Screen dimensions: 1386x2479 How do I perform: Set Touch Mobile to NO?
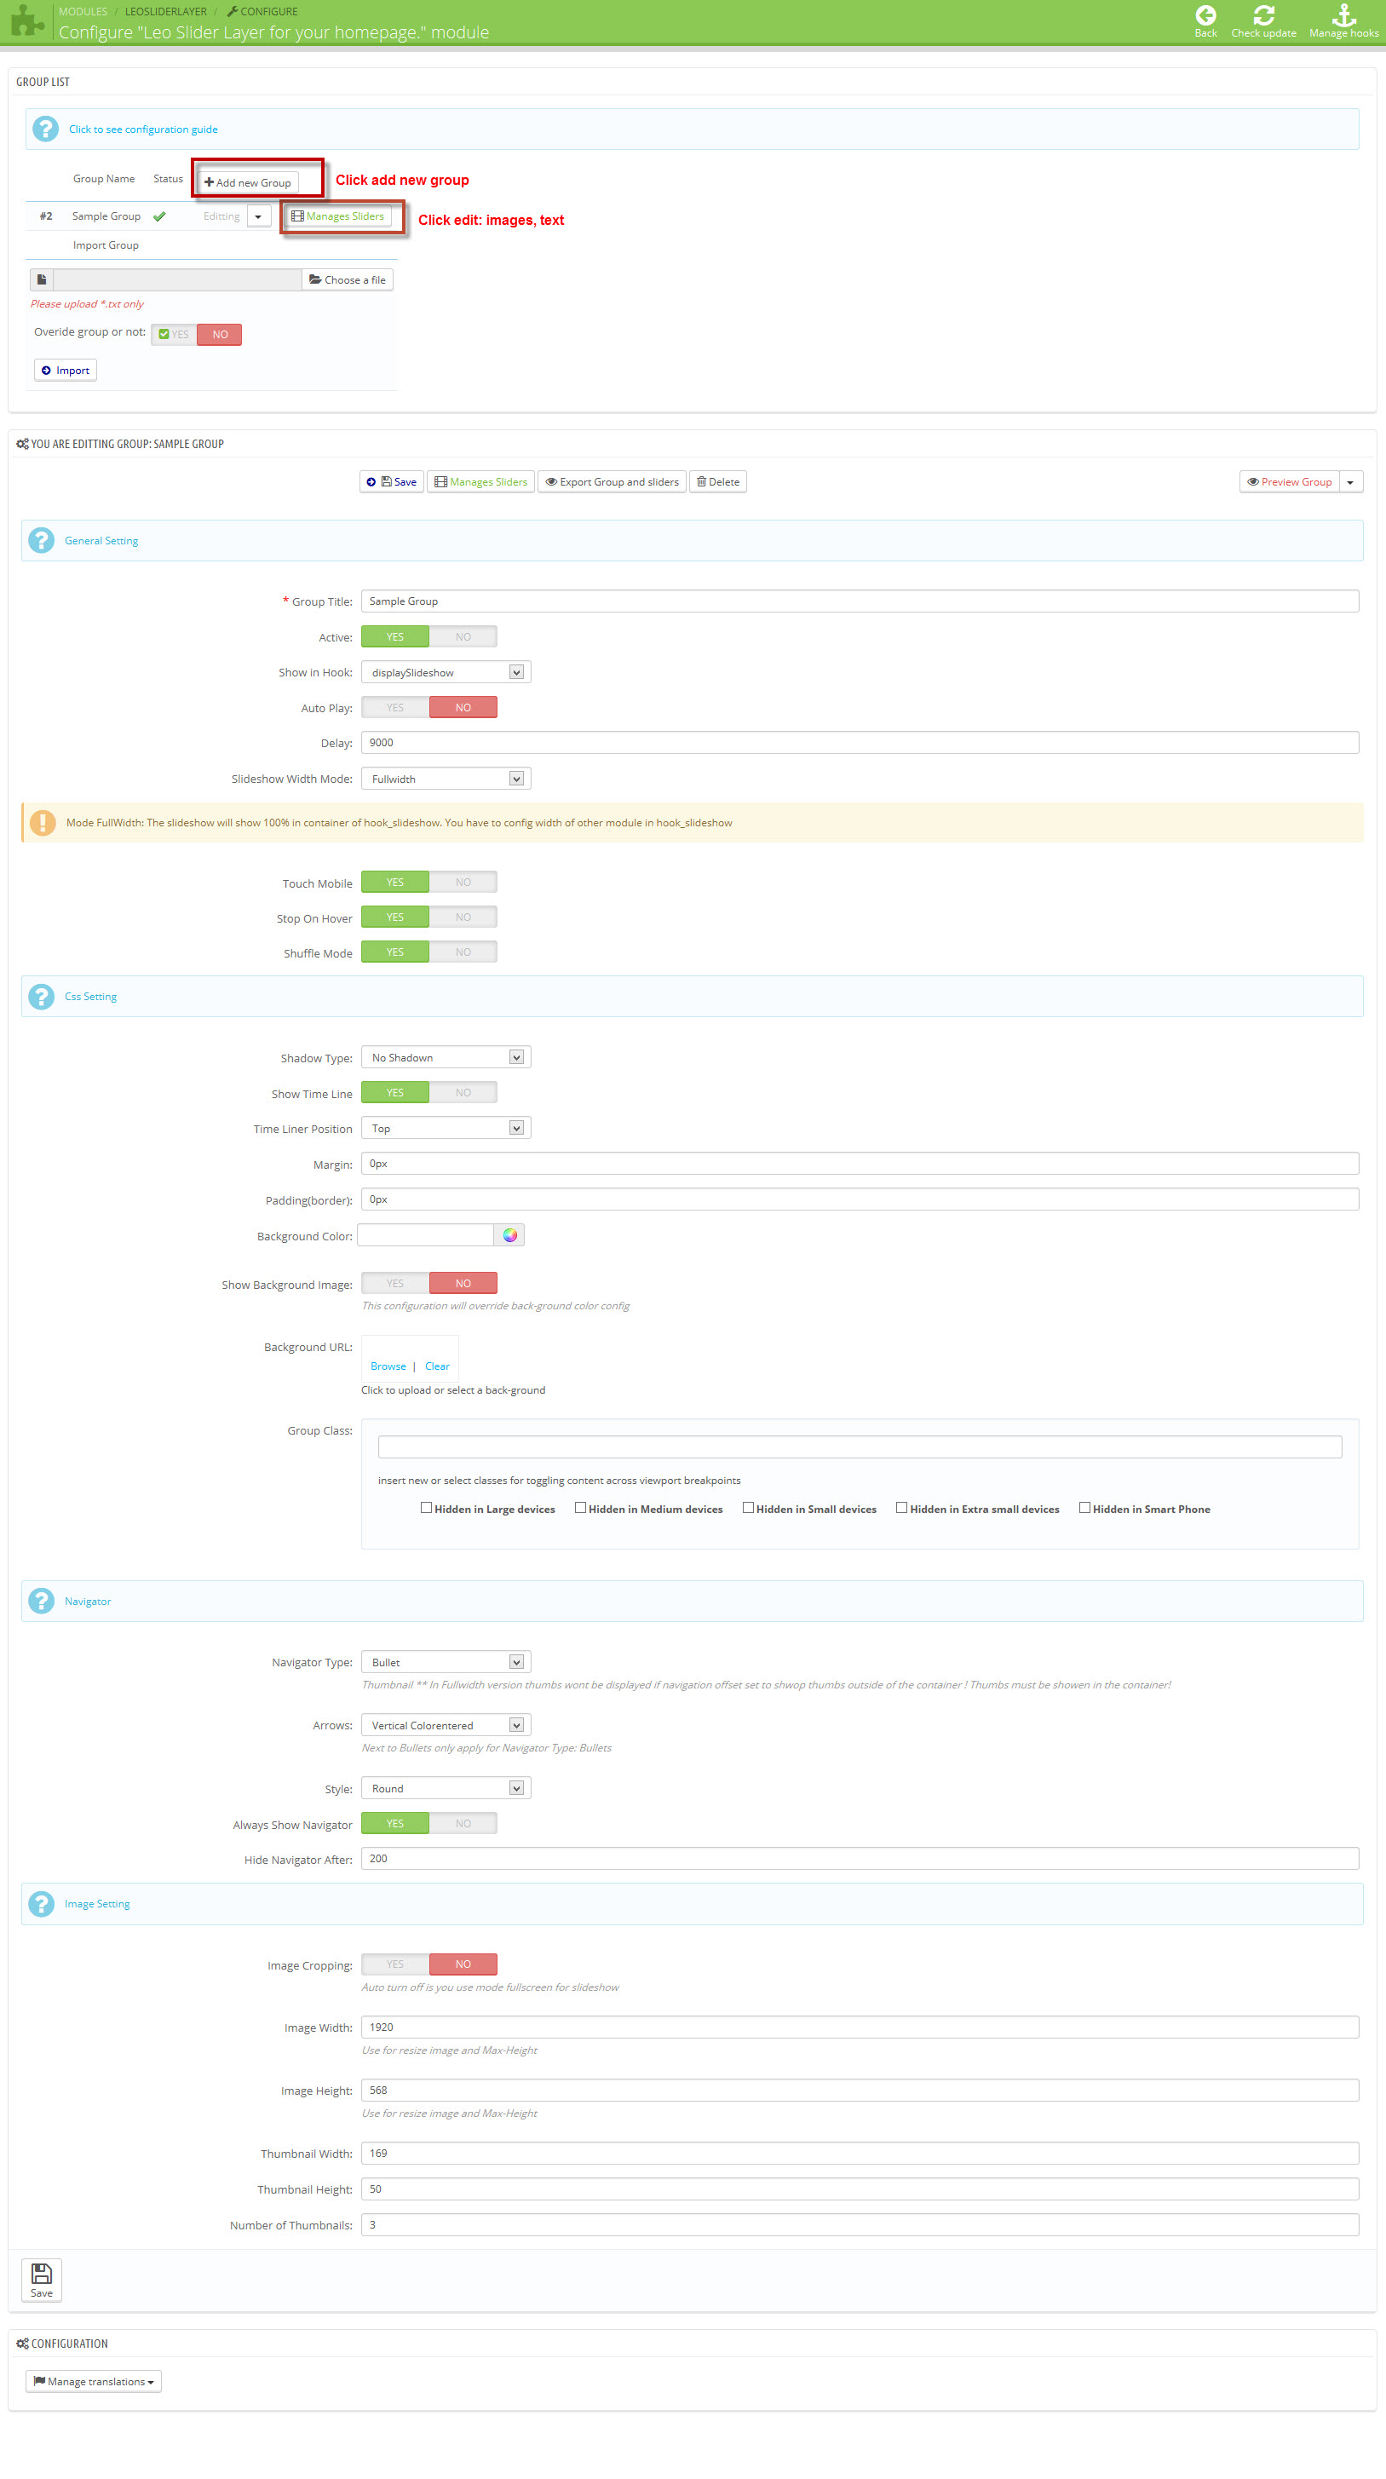point(463,883)
